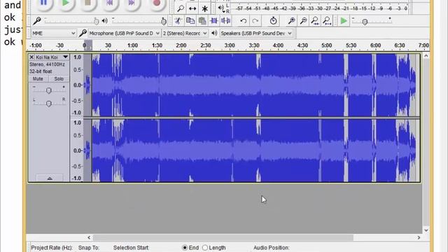Click the 'Project Rate (Hz):' label

point(52,248)
